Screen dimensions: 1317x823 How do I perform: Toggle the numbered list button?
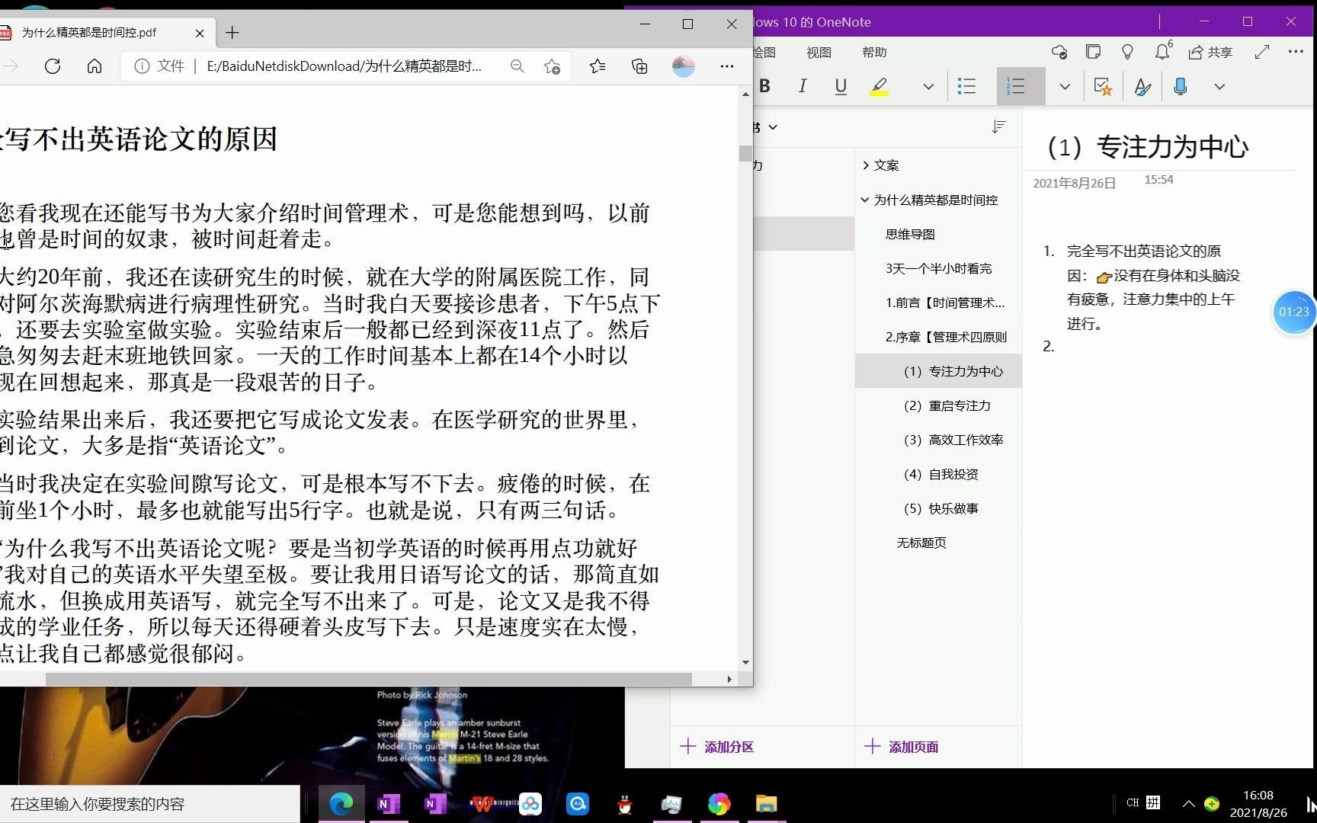coord(1020,86)
